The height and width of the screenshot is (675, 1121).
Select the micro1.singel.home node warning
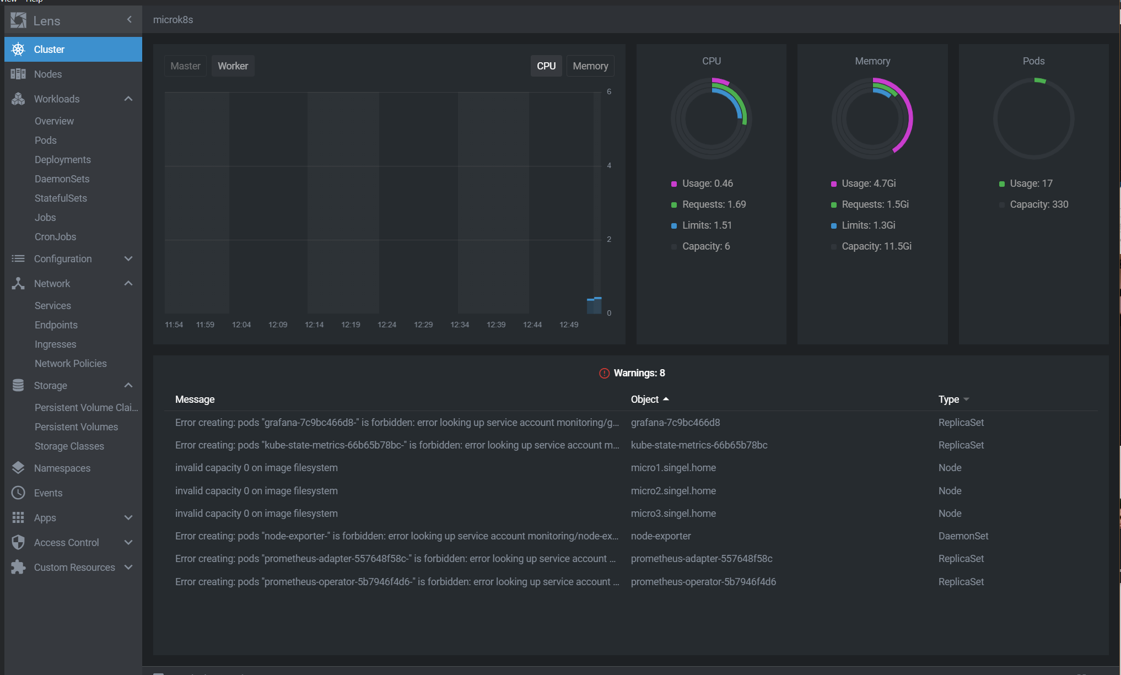pyautogui.click(x=630, y=467)
